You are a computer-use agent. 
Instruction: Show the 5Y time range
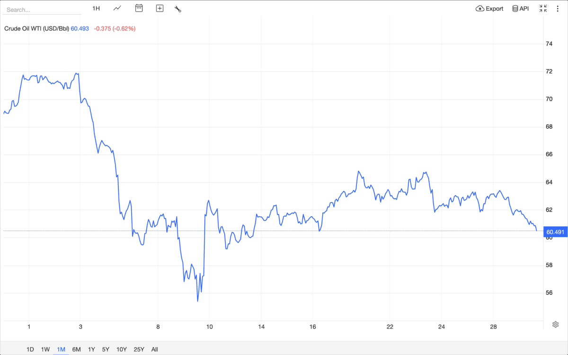point(106,349)
